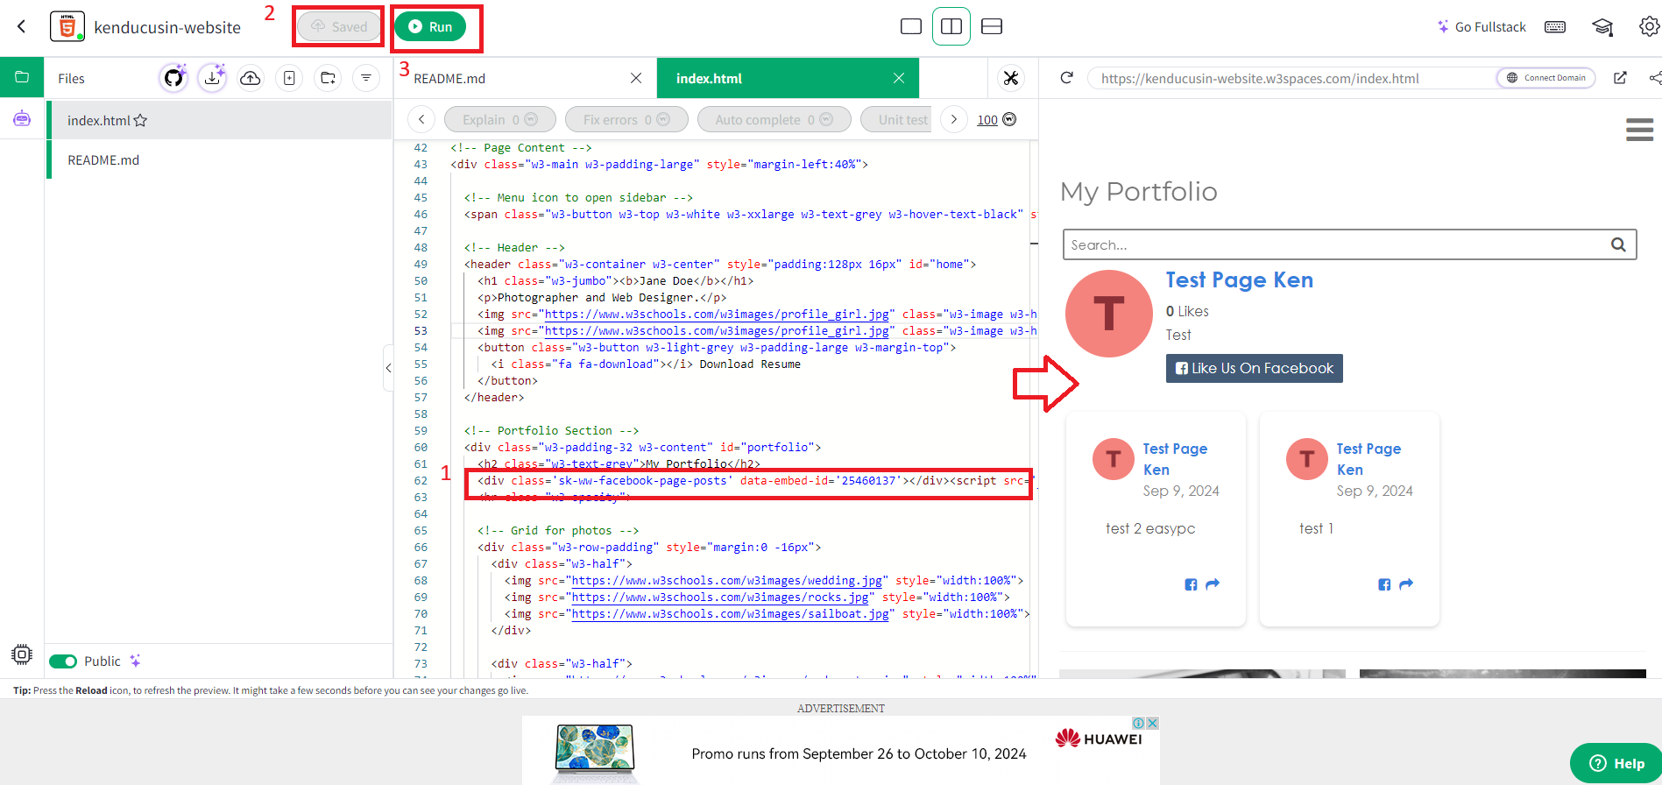Click Like Us On Facebook button
This screenshot has height=785, width=1662.
point(1254,368)
